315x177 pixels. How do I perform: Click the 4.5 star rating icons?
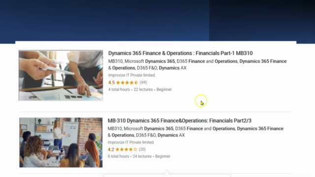pos(127,83)
